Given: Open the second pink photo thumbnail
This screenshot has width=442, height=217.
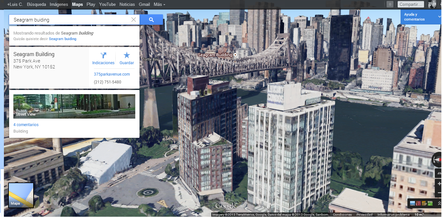Looking at the screenshot, I should [x=419, y=203].
